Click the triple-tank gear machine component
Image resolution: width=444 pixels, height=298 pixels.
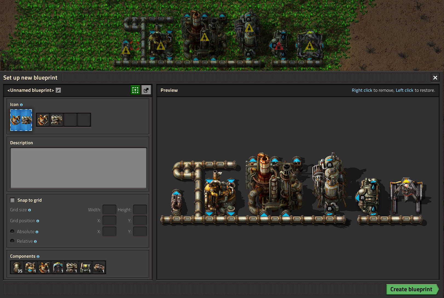tap(72, 268)
